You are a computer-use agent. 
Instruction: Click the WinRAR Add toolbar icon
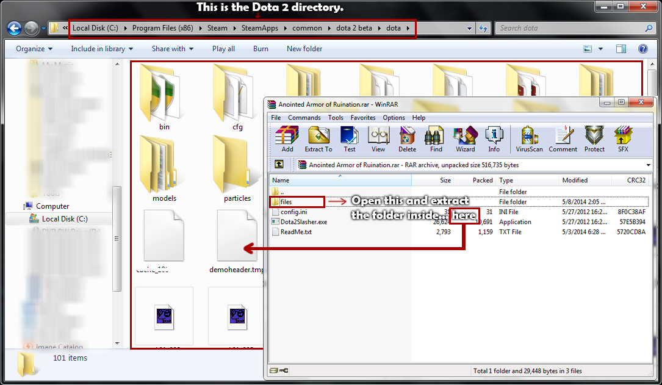[x=287, y=139]
